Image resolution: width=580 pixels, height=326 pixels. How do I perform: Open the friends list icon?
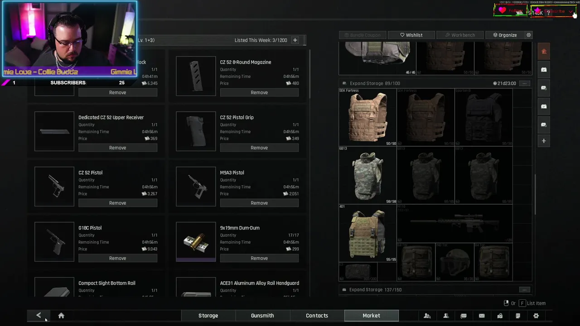(445, 316)
